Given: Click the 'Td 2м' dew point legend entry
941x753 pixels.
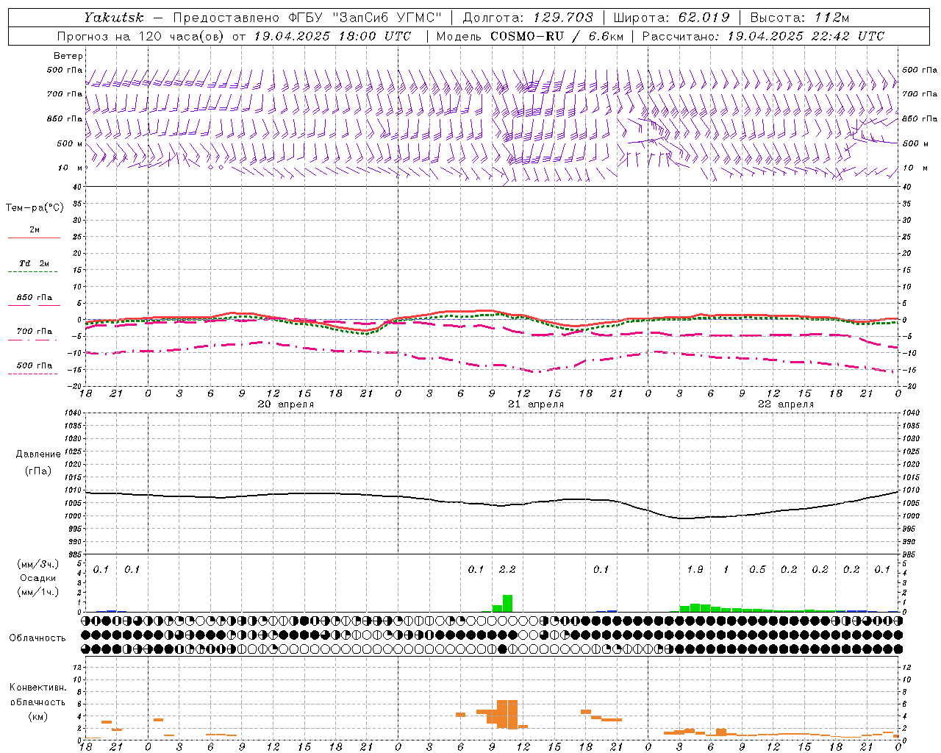Looking at the screenshot, I should click(x=34, y=263).
